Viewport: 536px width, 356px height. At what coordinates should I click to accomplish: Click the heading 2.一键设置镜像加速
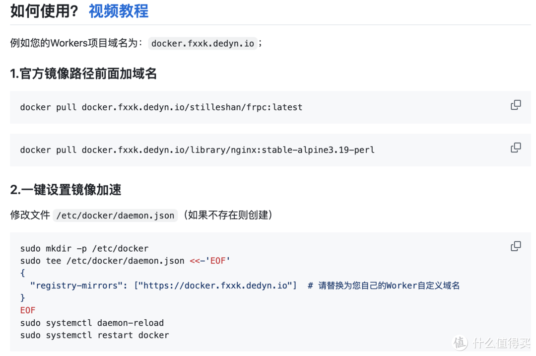pyautogui.click(x=66, y=190)
